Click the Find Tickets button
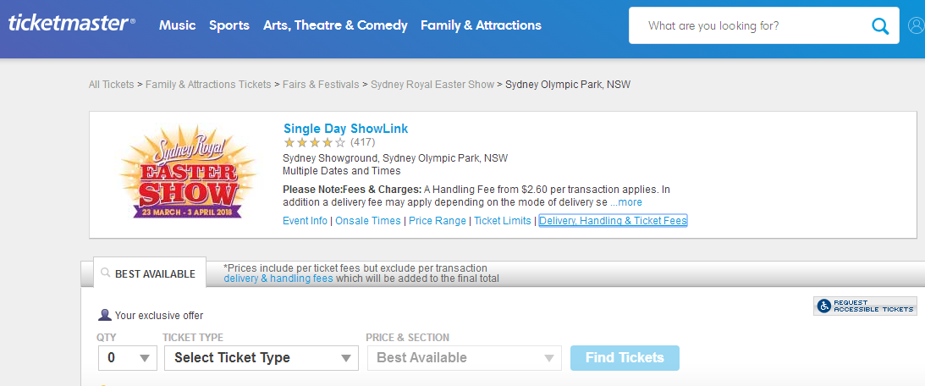The height and width of the screenshot is (386, 925). (625, 358)
